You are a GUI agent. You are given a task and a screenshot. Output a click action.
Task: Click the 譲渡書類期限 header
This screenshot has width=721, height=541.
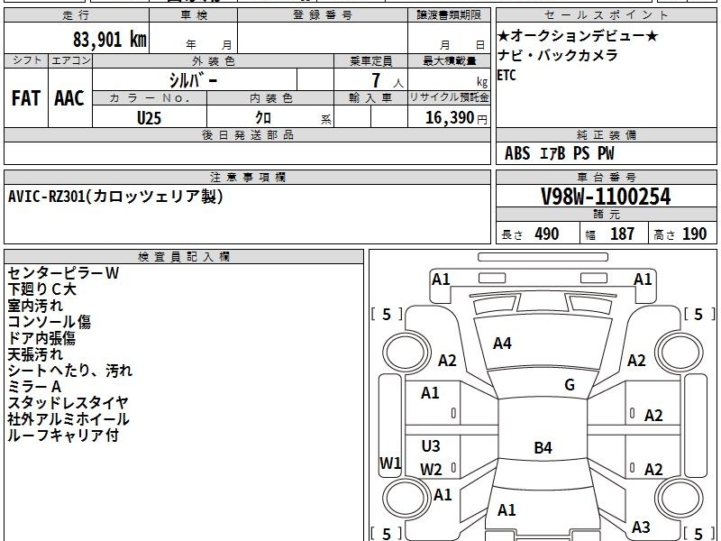pyautogui.click(x=449, y=15)
